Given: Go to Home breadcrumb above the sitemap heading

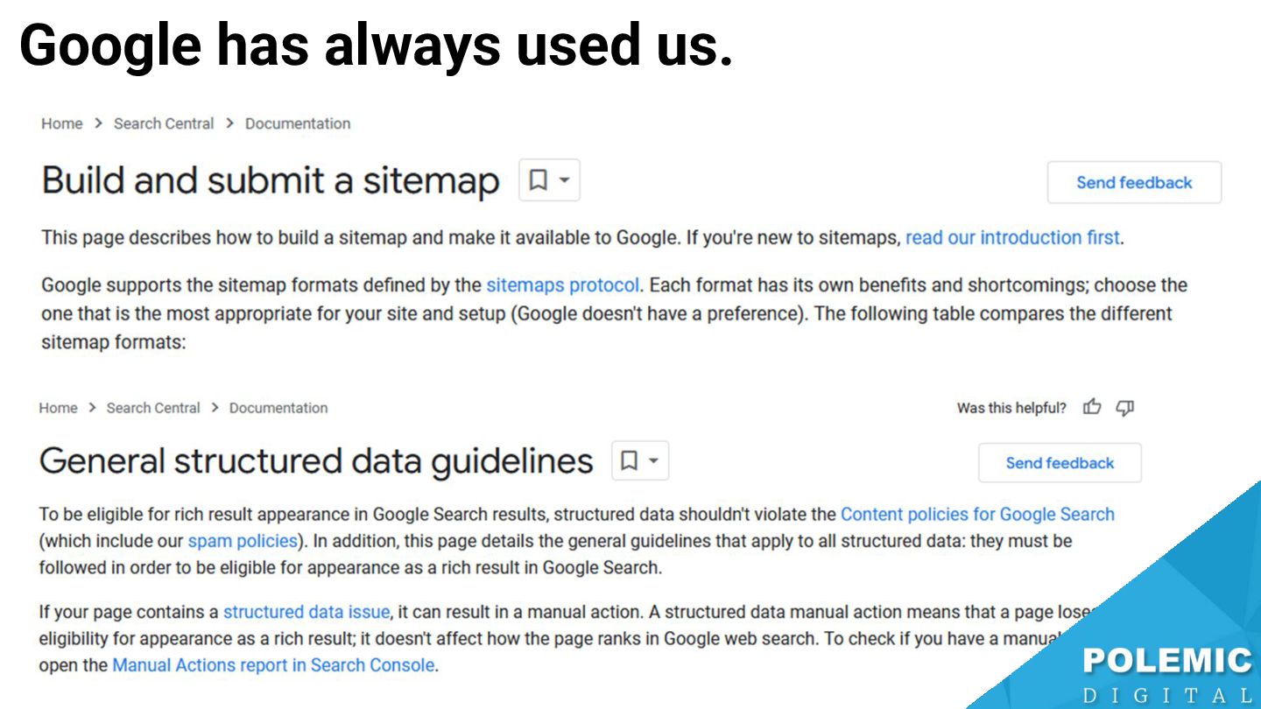Looking at the screenshot, I should [x=61, y=123].
